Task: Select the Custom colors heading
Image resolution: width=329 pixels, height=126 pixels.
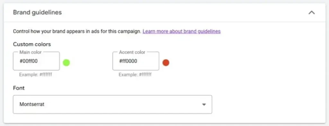Action: point(32,44)
